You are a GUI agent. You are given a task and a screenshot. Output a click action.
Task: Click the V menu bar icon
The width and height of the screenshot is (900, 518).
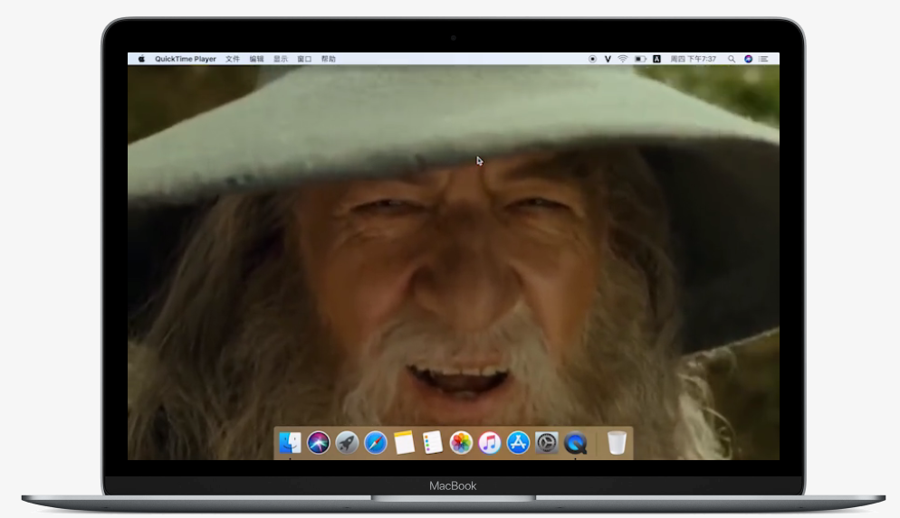(608, 59)
